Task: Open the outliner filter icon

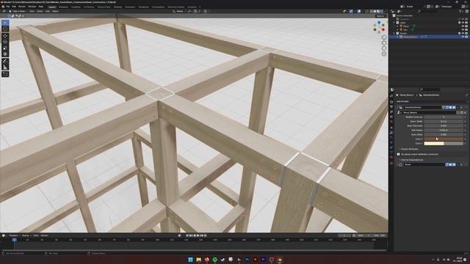Action: click(x=460, y=12)
